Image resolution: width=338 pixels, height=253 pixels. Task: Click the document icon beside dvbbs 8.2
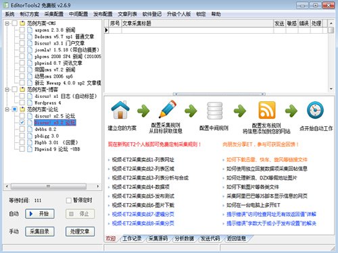(30, 129)
